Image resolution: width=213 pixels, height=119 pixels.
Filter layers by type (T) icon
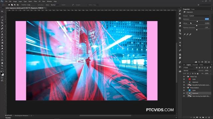(x=202, y=67)
